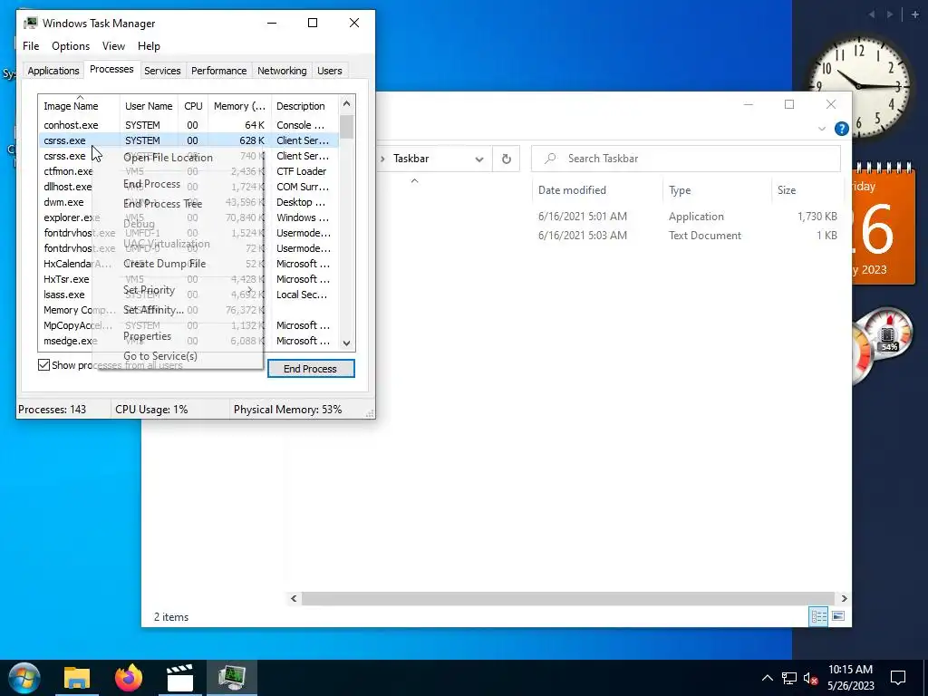Sort Explorer files by Size column

pyautogui.click(x=807, y=190)
